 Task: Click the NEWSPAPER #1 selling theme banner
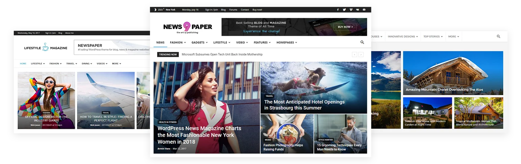[112, 47]
